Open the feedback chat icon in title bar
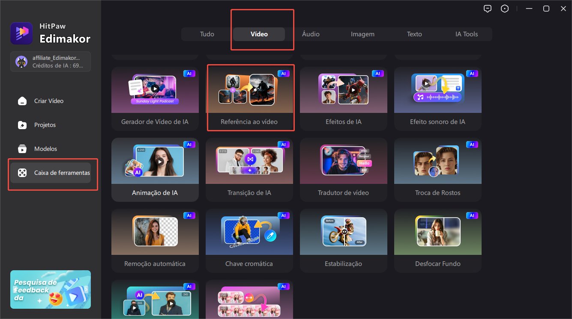572x319 pixels. (x=487, y=9)
